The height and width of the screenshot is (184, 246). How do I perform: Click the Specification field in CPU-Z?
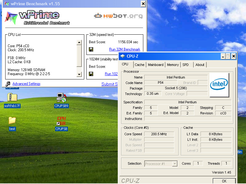click(188, 102)
